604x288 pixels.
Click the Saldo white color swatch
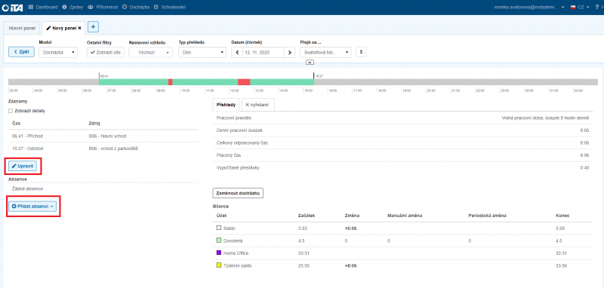point(218,228)
